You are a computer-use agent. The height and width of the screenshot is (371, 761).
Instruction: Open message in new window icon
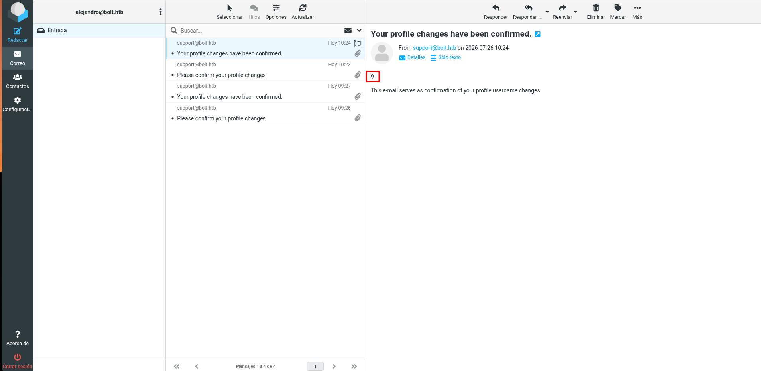pos(537,34)
